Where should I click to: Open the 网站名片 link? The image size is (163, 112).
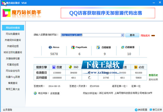145,36
